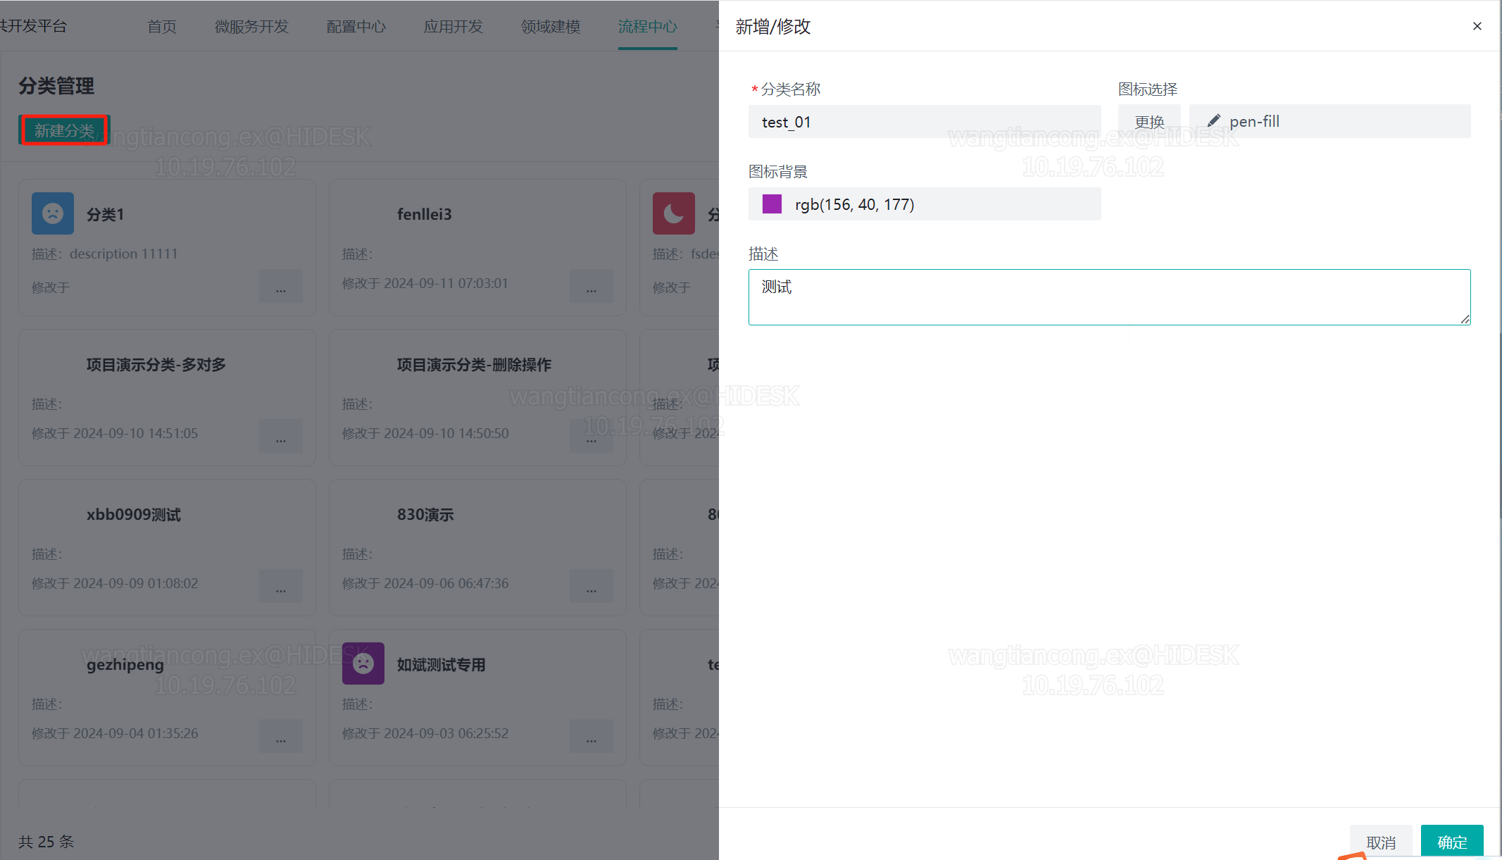Click the 如斌测试专用 title
1502x860 pixels.
point(442,664)
